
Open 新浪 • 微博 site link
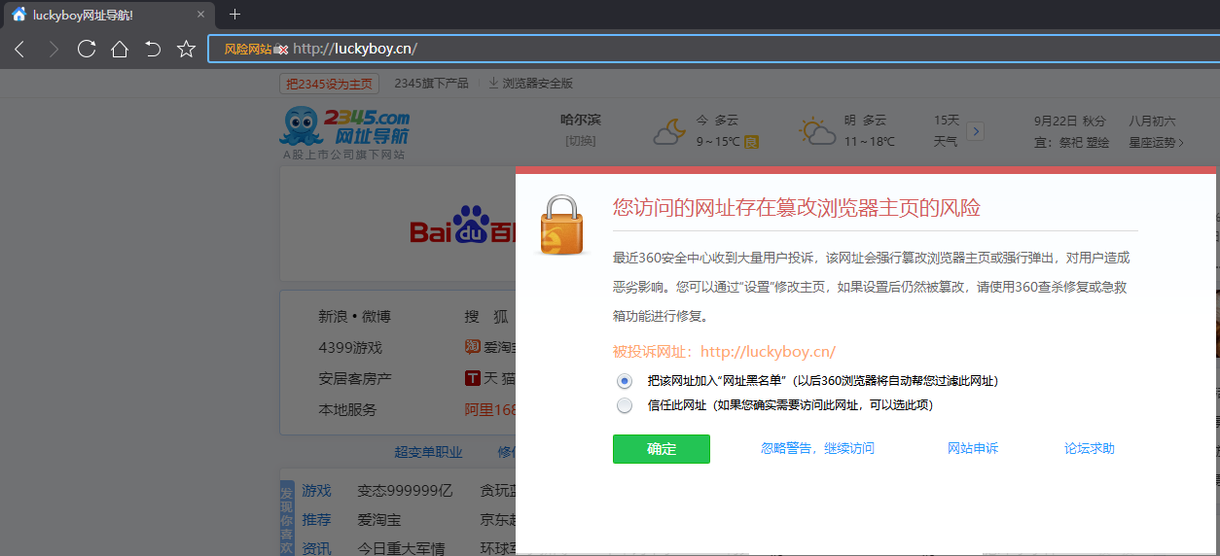(354, 317)
